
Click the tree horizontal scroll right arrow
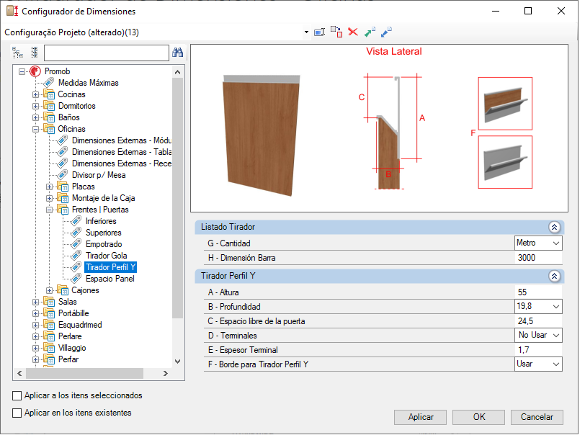pyautogui.click(x=166, y=374)
